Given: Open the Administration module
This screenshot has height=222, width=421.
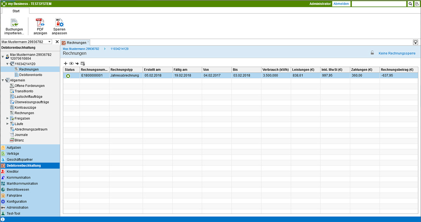Looking at the screenshot, I should [x=30, y=207].
